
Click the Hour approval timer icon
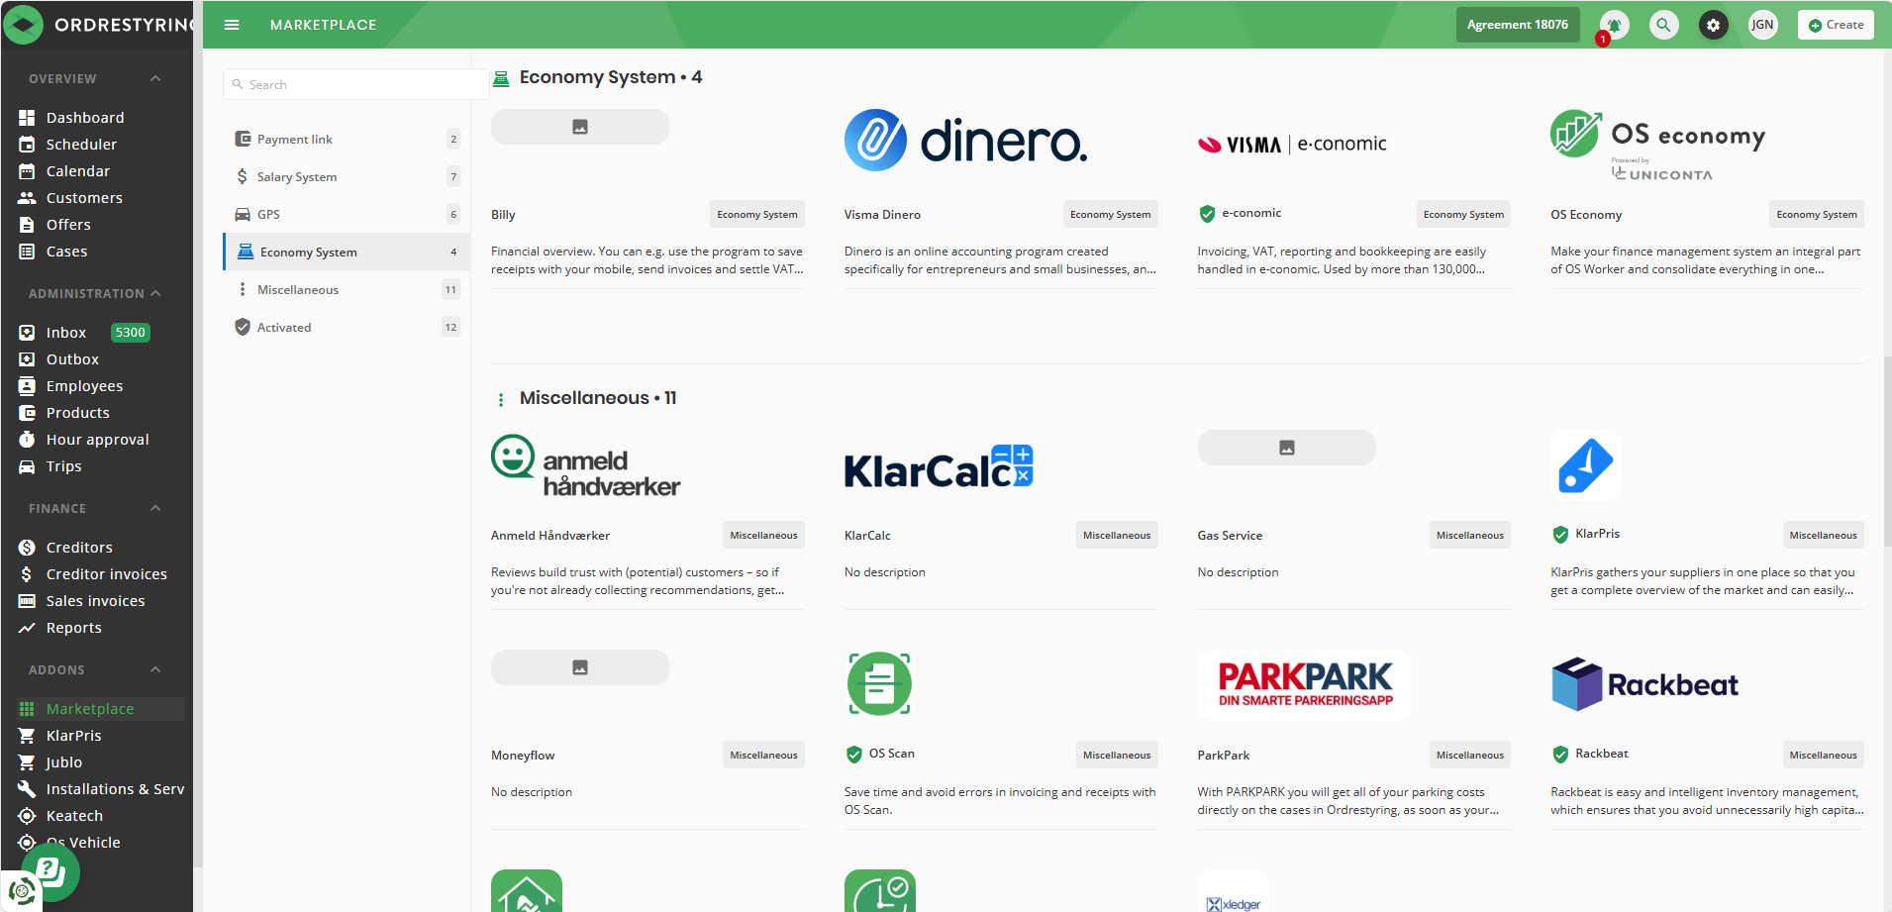(x=27, y=440)
